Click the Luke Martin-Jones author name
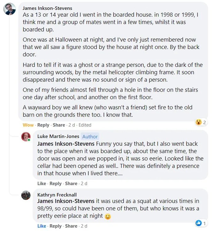The height and width of the screenshot is (231, 214). click(x=58, y=136)
